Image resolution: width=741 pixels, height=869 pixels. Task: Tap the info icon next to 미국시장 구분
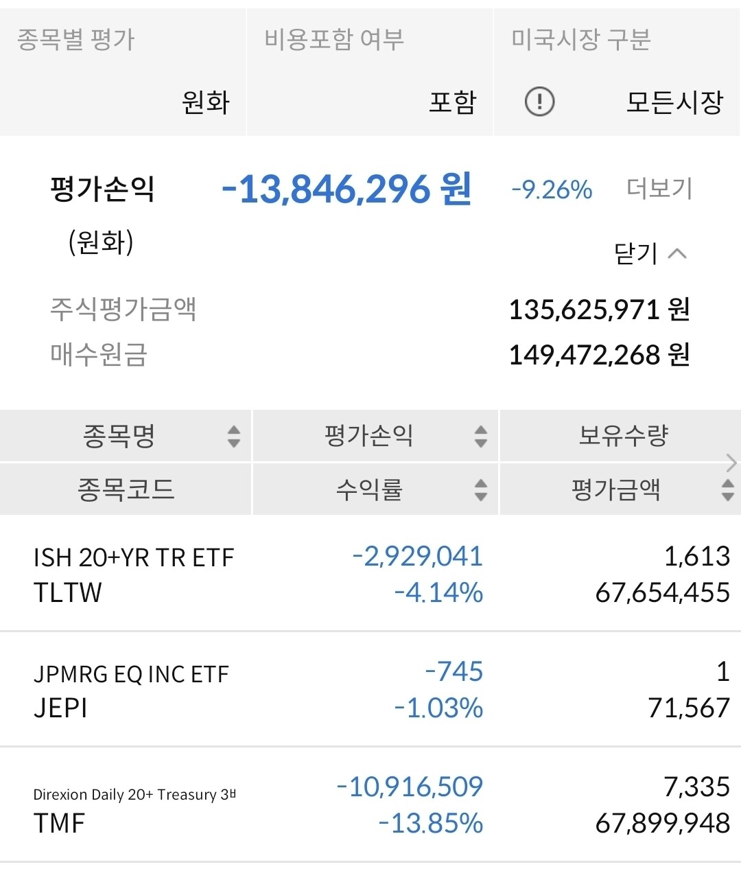point(539,102)
